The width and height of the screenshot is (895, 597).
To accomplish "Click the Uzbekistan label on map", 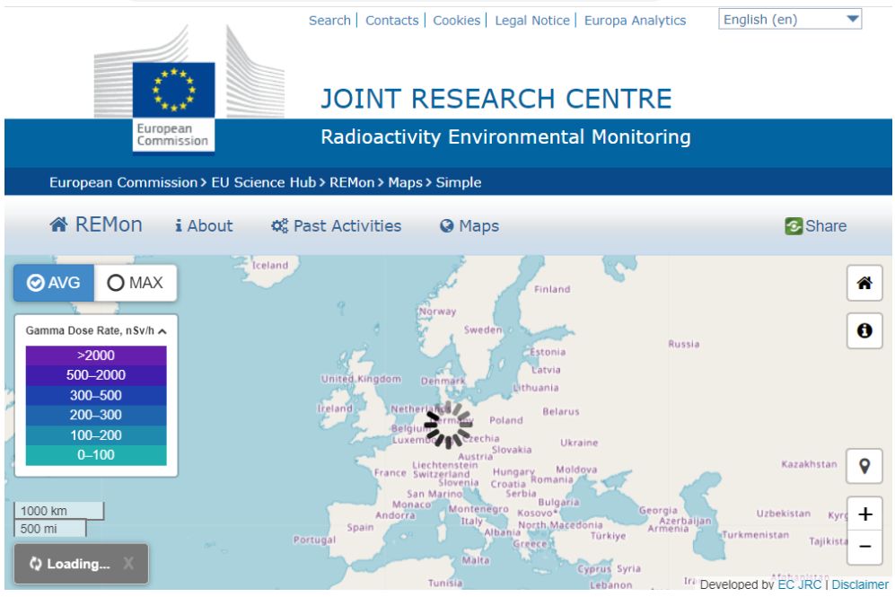I will pyautogui.click(x=784, y=514).
